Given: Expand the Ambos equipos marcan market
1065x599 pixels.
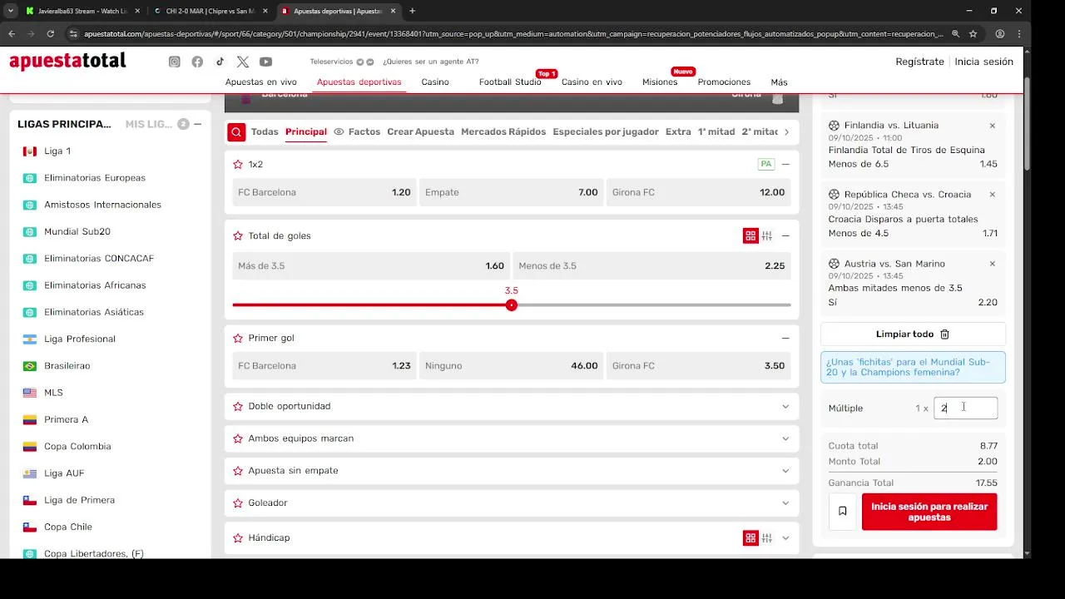Looking at the screenshot, I should (785, 438).
